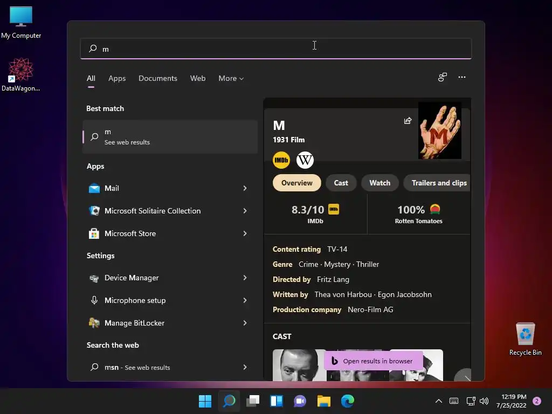
Task: Open the notification badge showing 2
Action: (537, 401)
